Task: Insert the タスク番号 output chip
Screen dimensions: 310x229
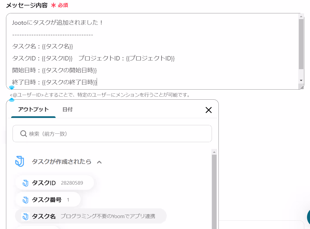Action: (48, 200)
